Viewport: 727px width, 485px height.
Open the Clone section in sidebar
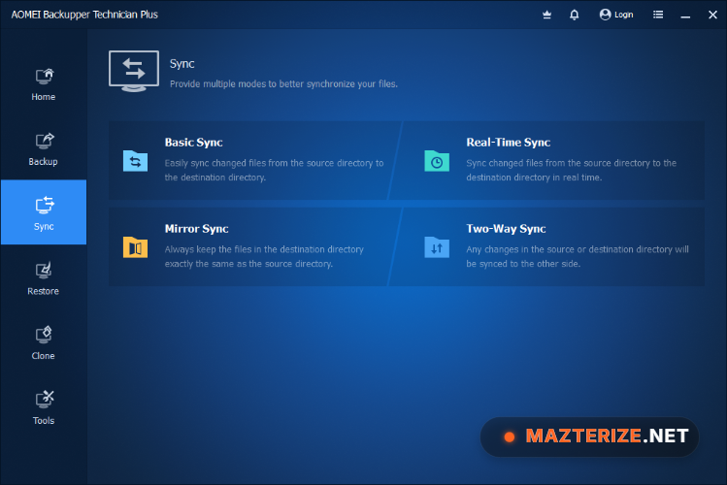click(x=44, y=343)
